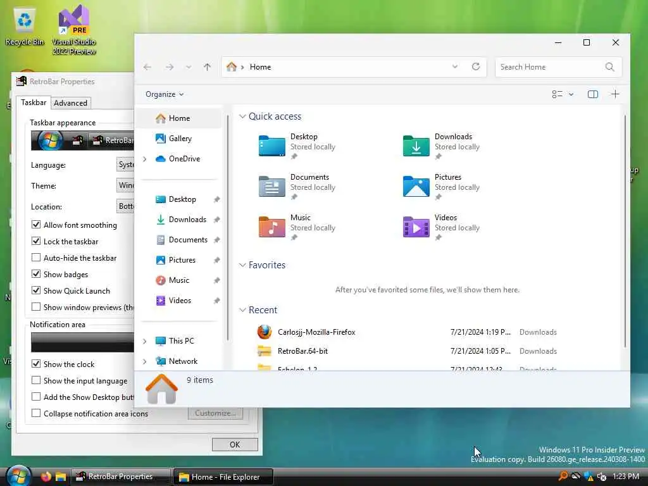Open the Downloads folder in Quick access
Image resolution: width=648 pixels, height=486 pixels.
click(x=441, y=146)
